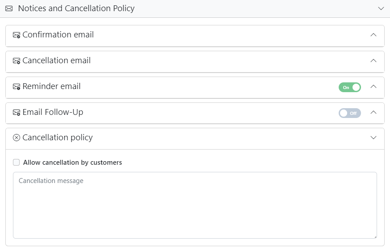
Task: Expand the Reminder email chevron
Action: point(373,86)
